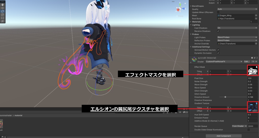
Task: Click the scene orientation gizmo
Action: [x=180, y=8]
